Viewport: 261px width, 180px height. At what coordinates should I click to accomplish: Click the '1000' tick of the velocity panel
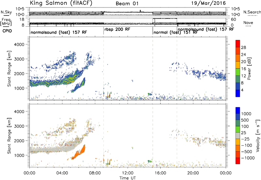(19, 155)
